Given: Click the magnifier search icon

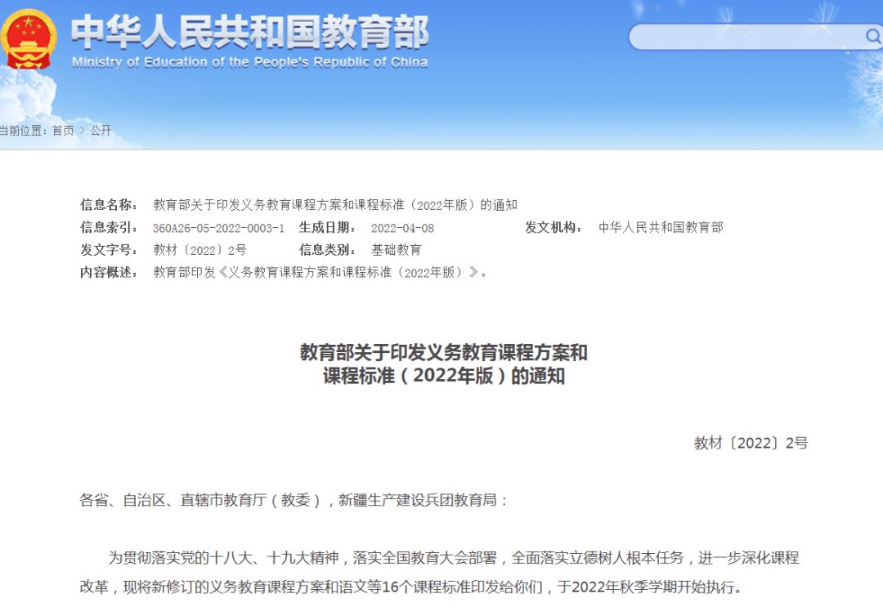Looking at the screenshot, I should [x=872, y=37].
